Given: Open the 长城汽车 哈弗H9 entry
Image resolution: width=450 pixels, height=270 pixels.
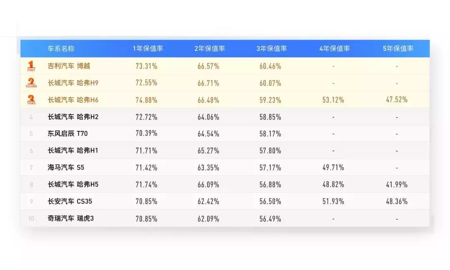Looking at the screenshot, I should point(73,83).
